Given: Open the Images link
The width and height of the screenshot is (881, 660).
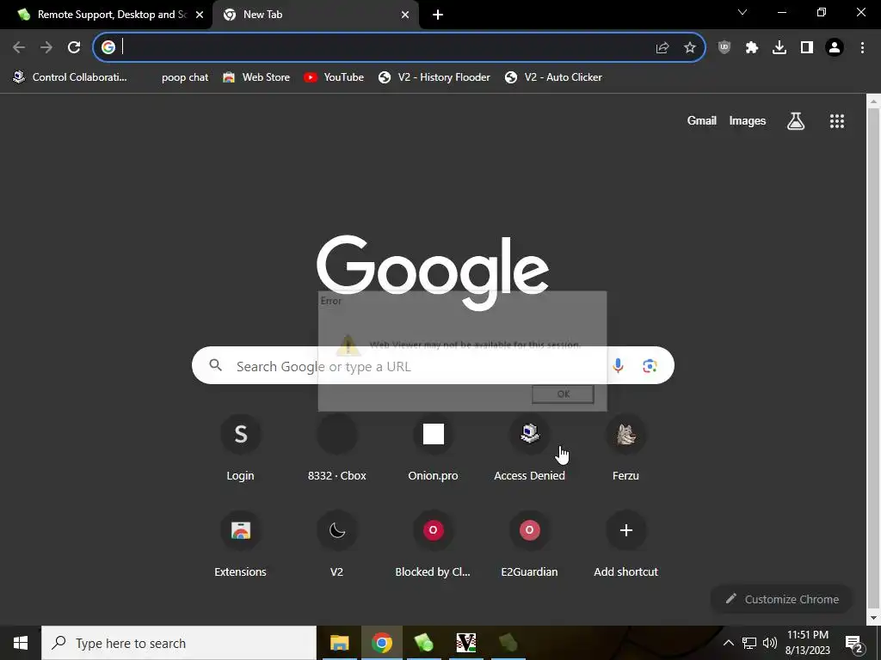Looking at the screenshot, I should click(x=748, y=120).
